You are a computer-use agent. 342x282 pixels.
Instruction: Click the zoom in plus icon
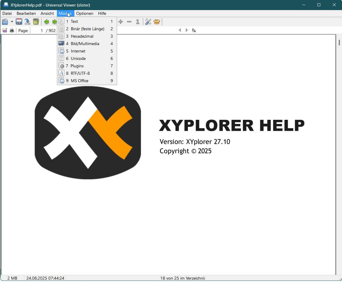pos(121,22)
